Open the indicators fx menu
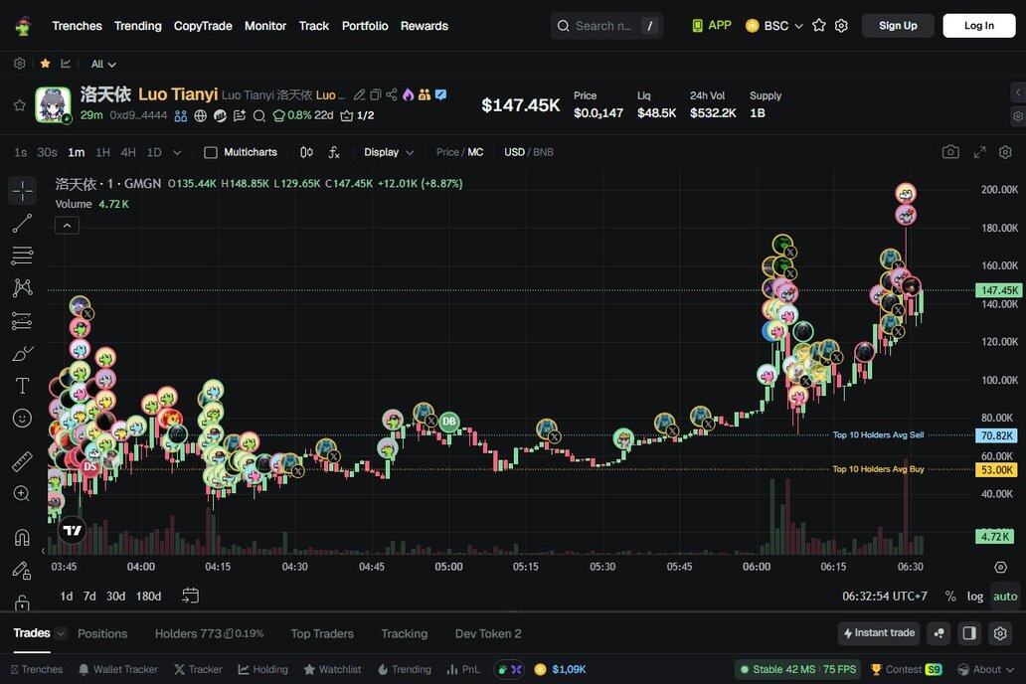1026x684 pixels. pyautogui.click(x=334, y=152)
